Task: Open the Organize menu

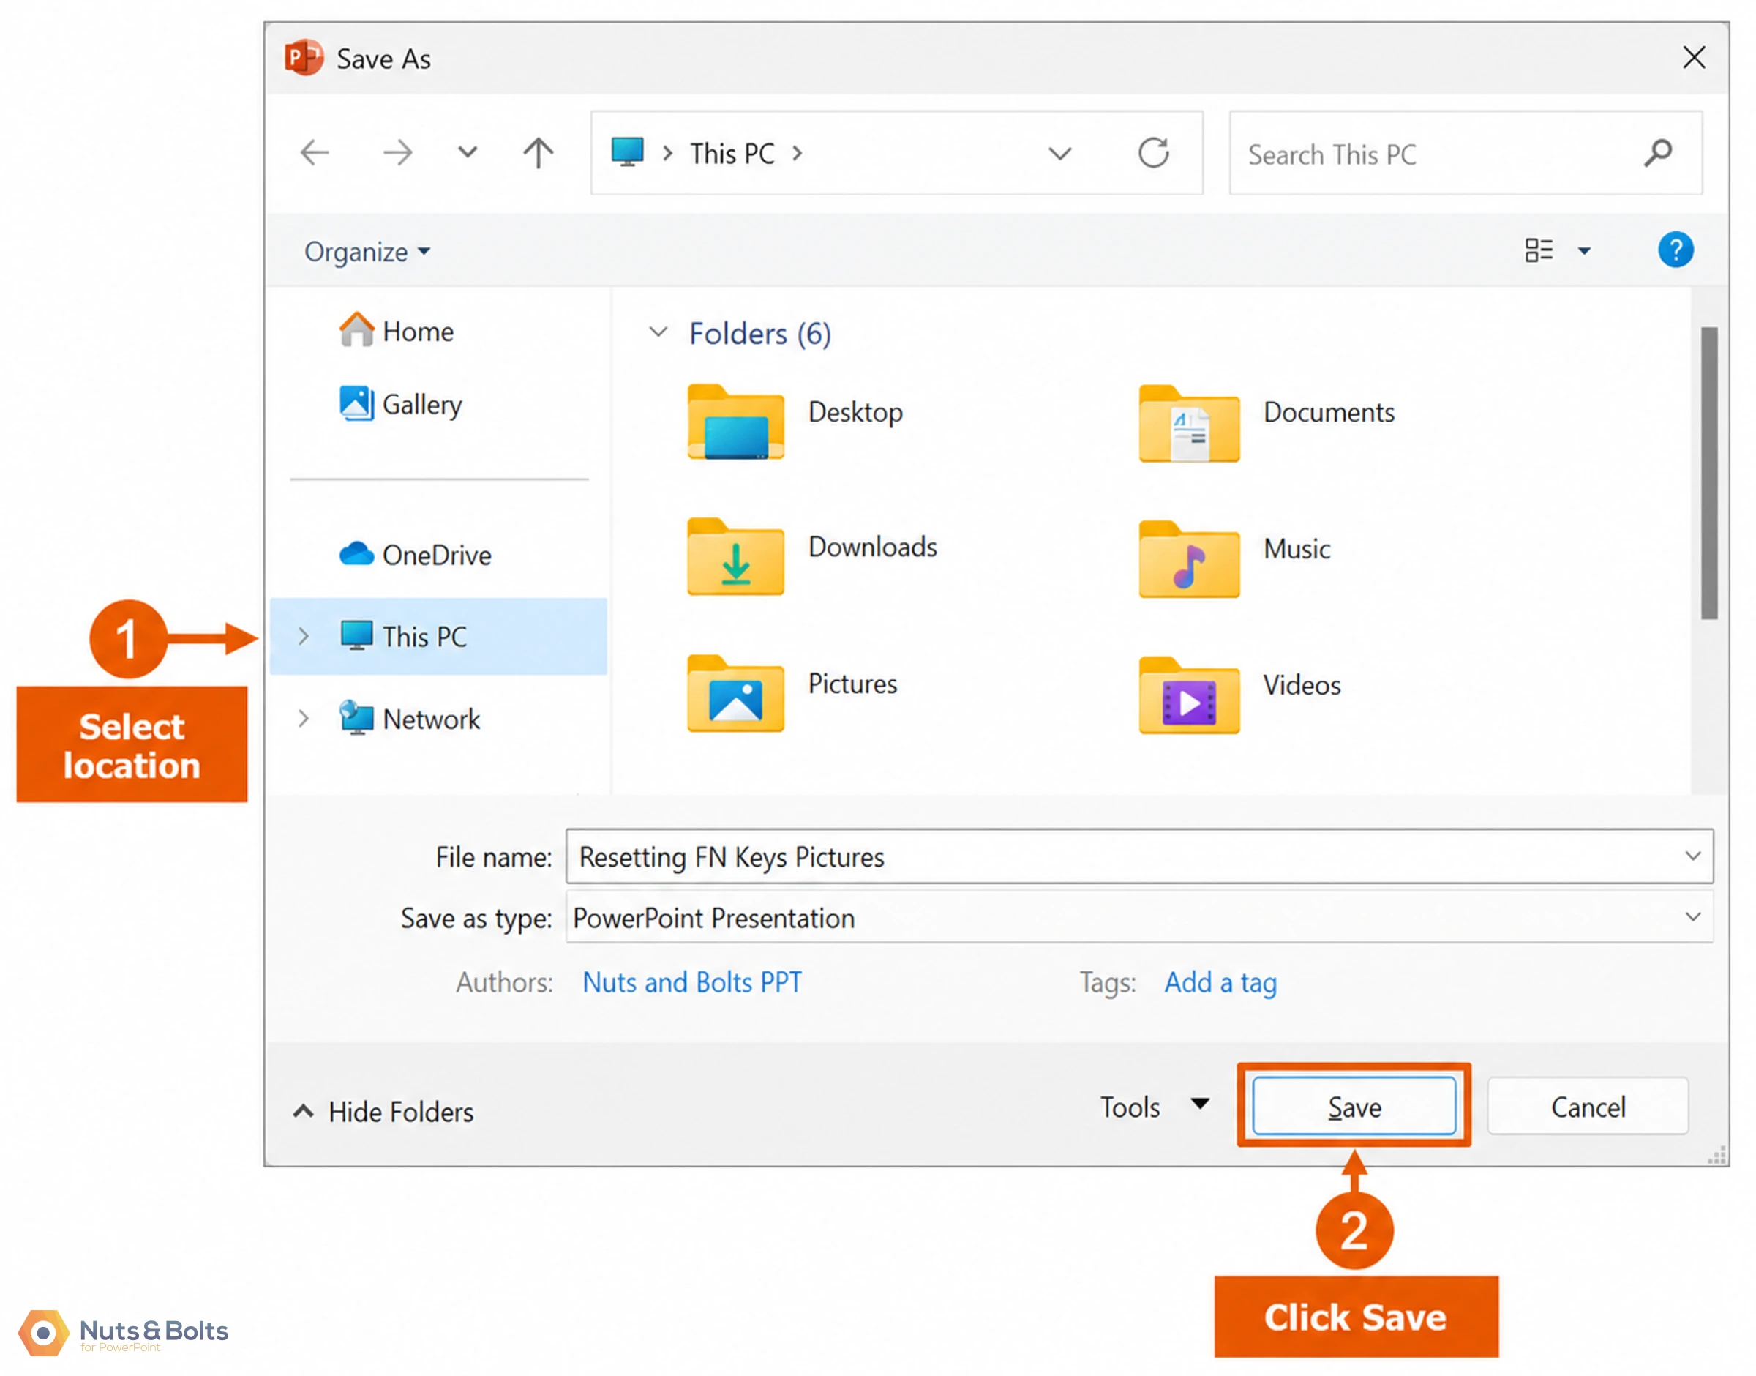Action: (367, 253)
